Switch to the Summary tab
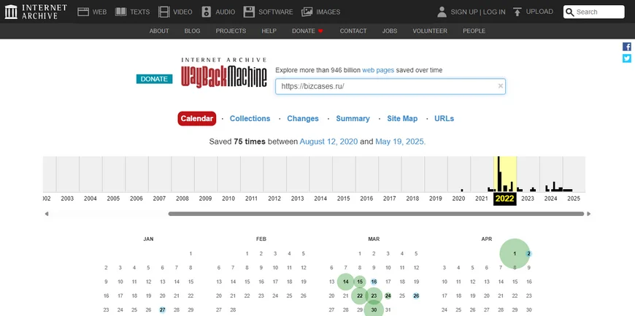 (x=353, y=119)
